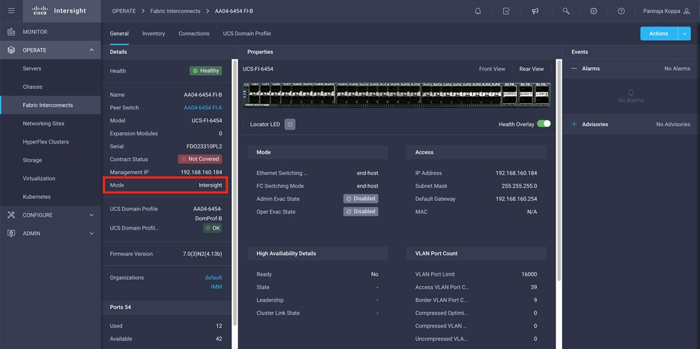This screenshot has width=700, height=349.
Task: Expand the CONFIGURE section chevron
Action: pos(91,215)
